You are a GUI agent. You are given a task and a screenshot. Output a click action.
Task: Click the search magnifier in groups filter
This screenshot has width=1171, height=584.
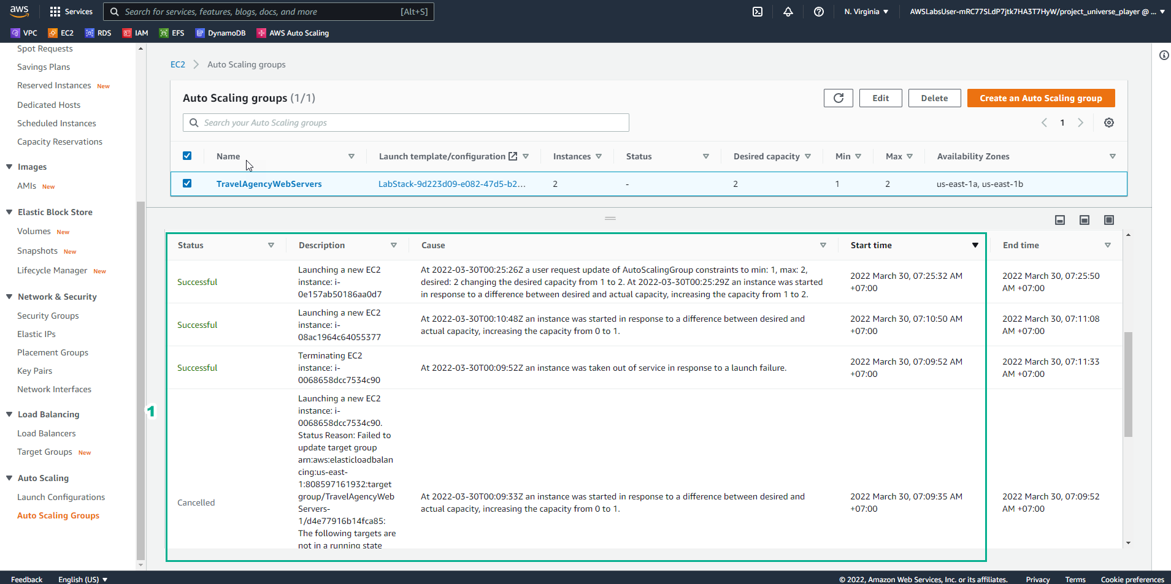[194, 123]
